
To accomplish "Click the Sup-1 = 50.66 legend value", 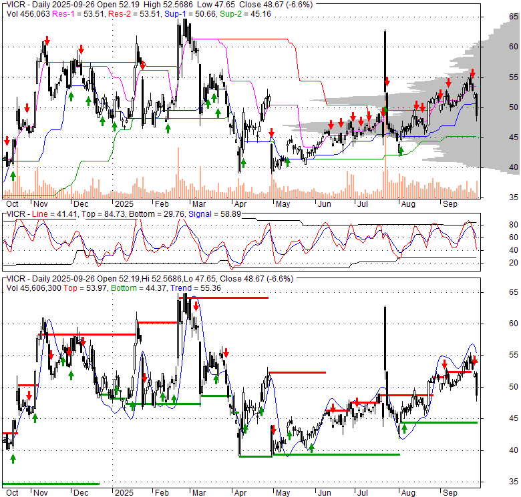I will coord(190,14).
